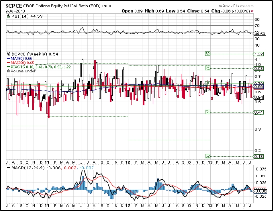
Task: Click the 0.18 price tag on the axis
Action: (259, 157)
